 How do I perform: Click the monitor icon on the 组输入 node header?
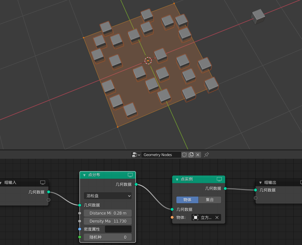(42, 182)
